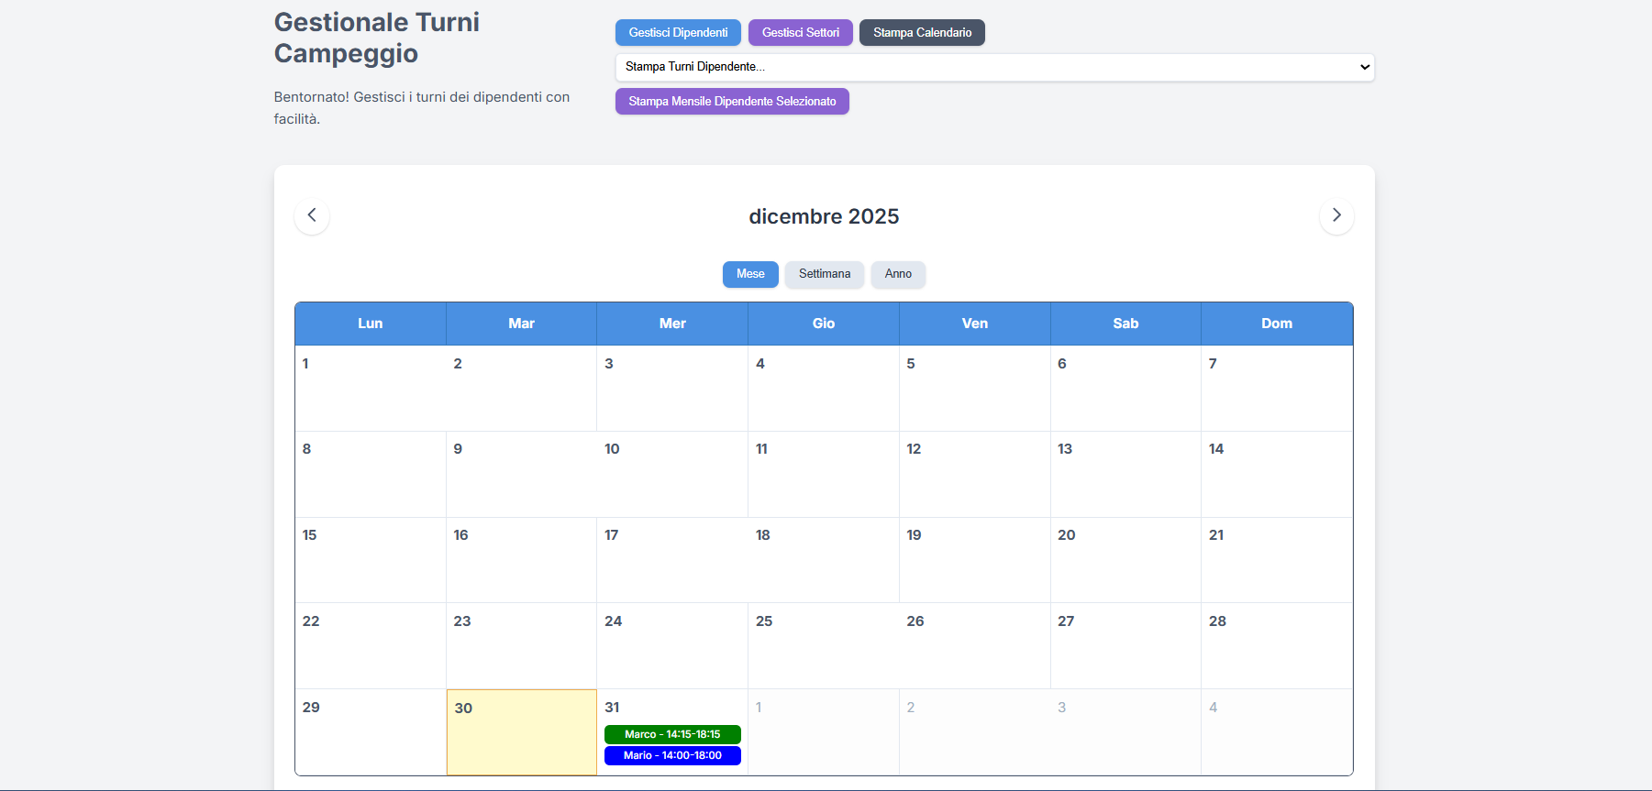This screenshot has height=791, width=1652.
Task: Select greyed day 3 of next month
Action: (x=1125, y=731)
